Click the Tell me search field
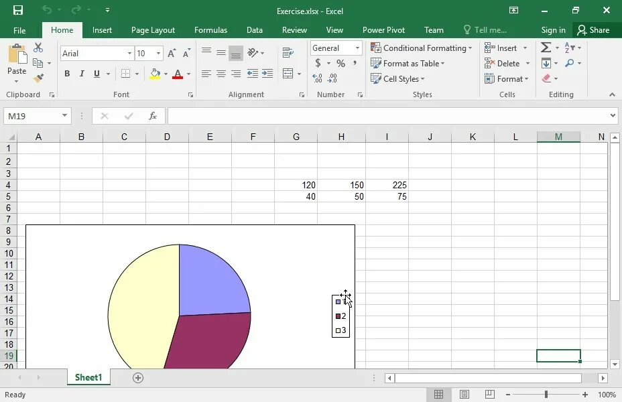This screenshot has height=402, width=622. click(x=485, y=30)
